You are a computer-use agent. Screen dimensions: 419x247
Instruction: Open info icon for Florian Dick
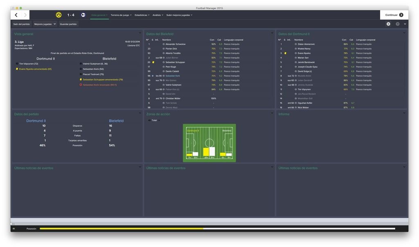coord(164,49)
